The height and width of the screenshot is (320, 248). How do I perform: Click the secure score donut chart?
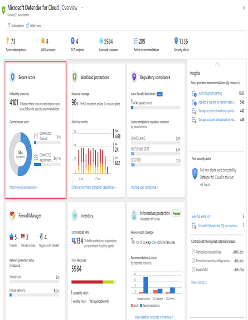click(20, 154)
